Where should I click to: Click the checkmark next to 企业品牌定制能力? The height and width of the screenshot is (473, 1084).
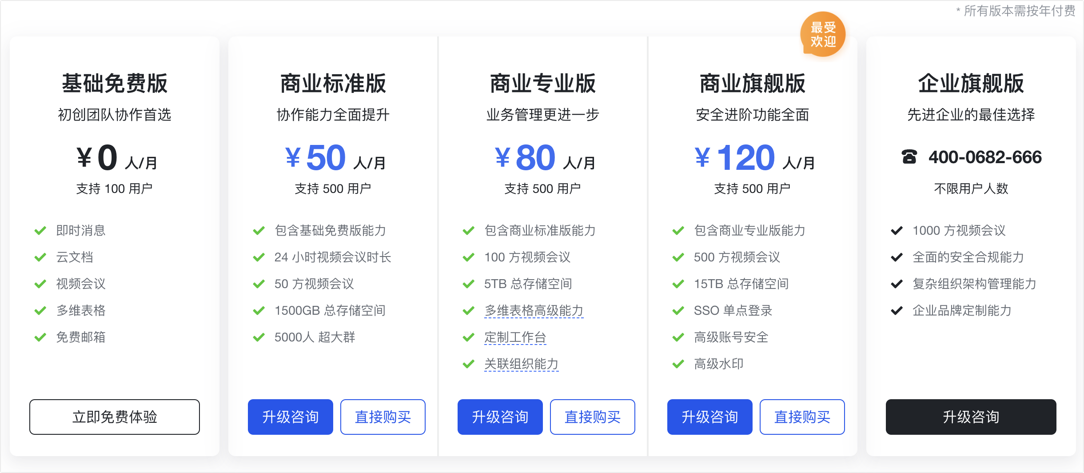[x=897, y=310]
